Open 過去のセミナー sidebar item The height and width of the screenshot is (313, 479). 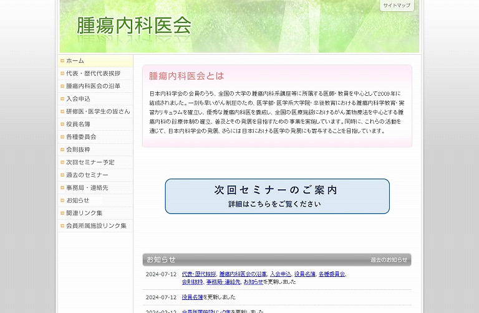click(x=87, y=175)
